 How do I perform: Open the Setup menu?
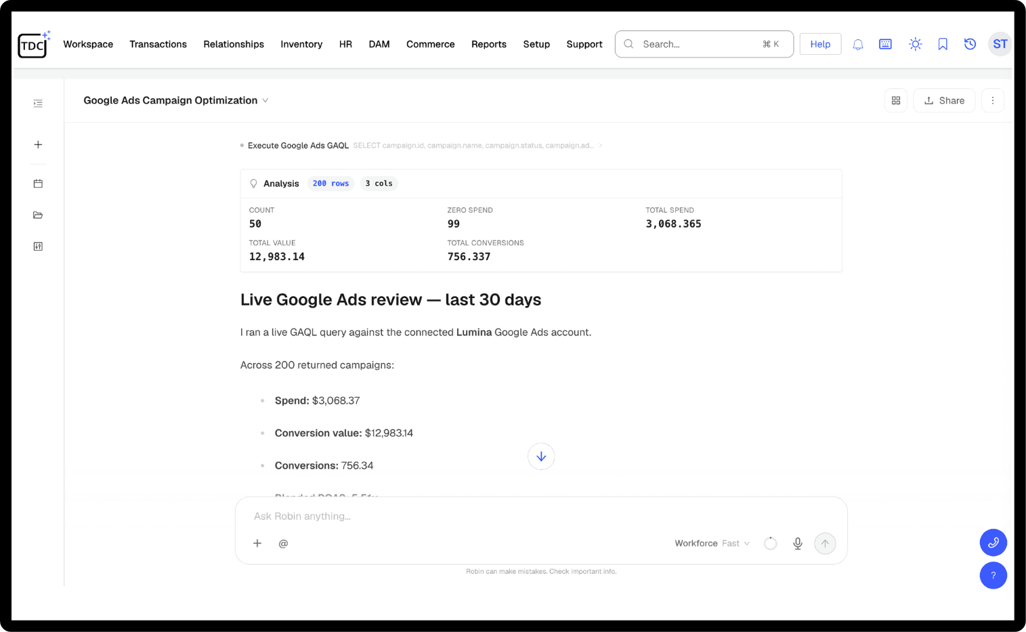536,44
